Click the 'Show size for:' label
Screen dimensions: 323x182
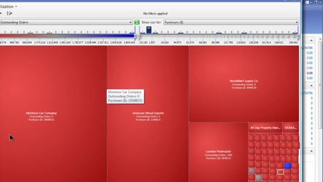tap(151, 22)
